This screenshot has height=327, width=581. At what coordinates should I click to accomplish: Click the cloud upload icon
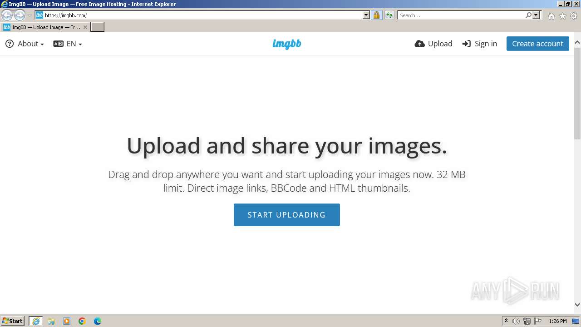(420, 44)
